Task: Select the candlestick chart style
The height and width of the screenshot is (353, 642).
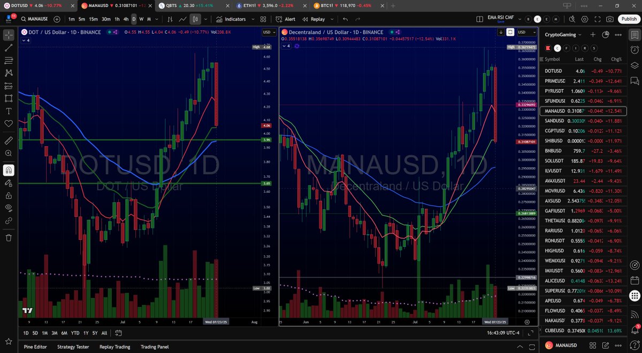Action: 195,19
